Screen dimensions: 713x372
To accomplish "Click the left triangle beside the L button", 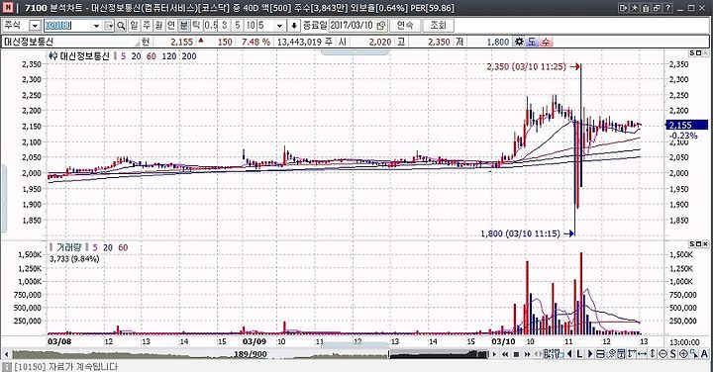I will (568, 354).
